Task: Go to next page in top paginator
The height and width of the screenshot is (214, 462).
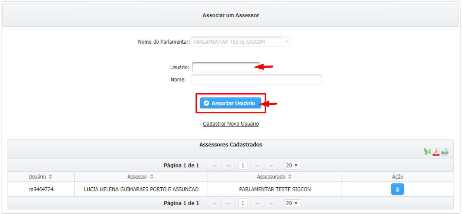Action: (x=258, y=165)
